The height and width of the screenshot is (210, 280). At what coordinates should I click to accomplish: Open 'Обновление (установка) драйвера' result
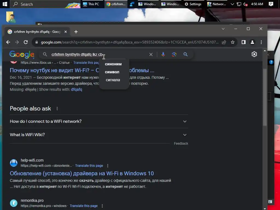(x=82, y=173)
